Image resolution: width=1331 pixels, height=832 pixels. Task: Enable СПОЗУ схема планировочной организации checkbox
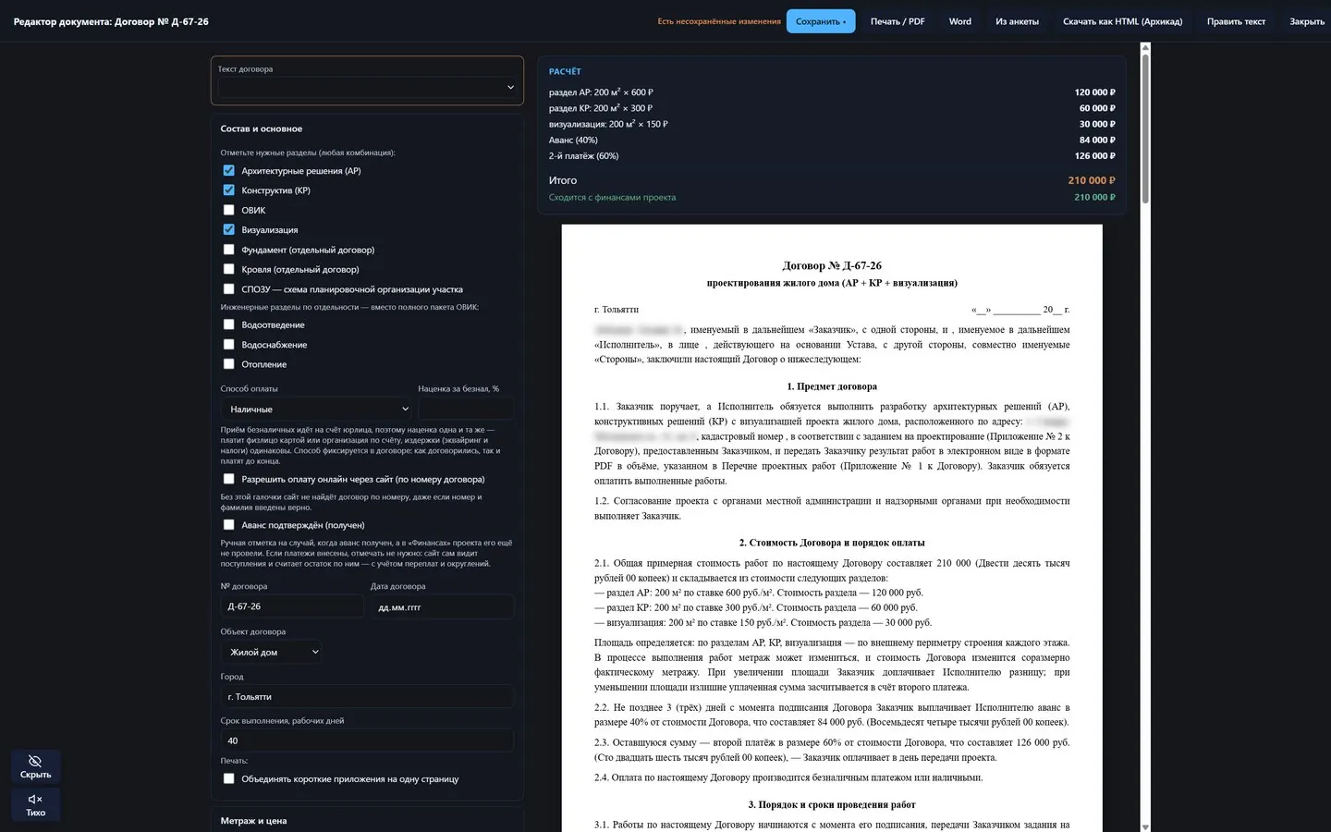coord(228,289)
